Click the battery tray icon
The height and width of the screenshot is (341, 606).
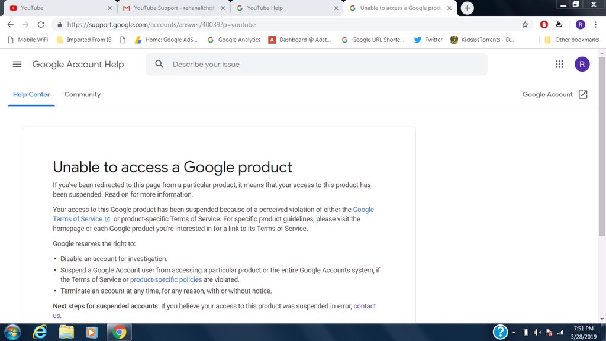click(526, 333)
